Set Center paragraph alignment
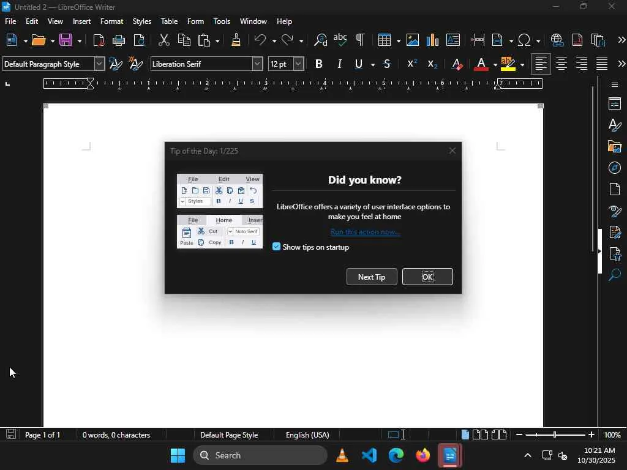Image resolution: width=627 pixels, height=470 pixels. coord(561,64)
